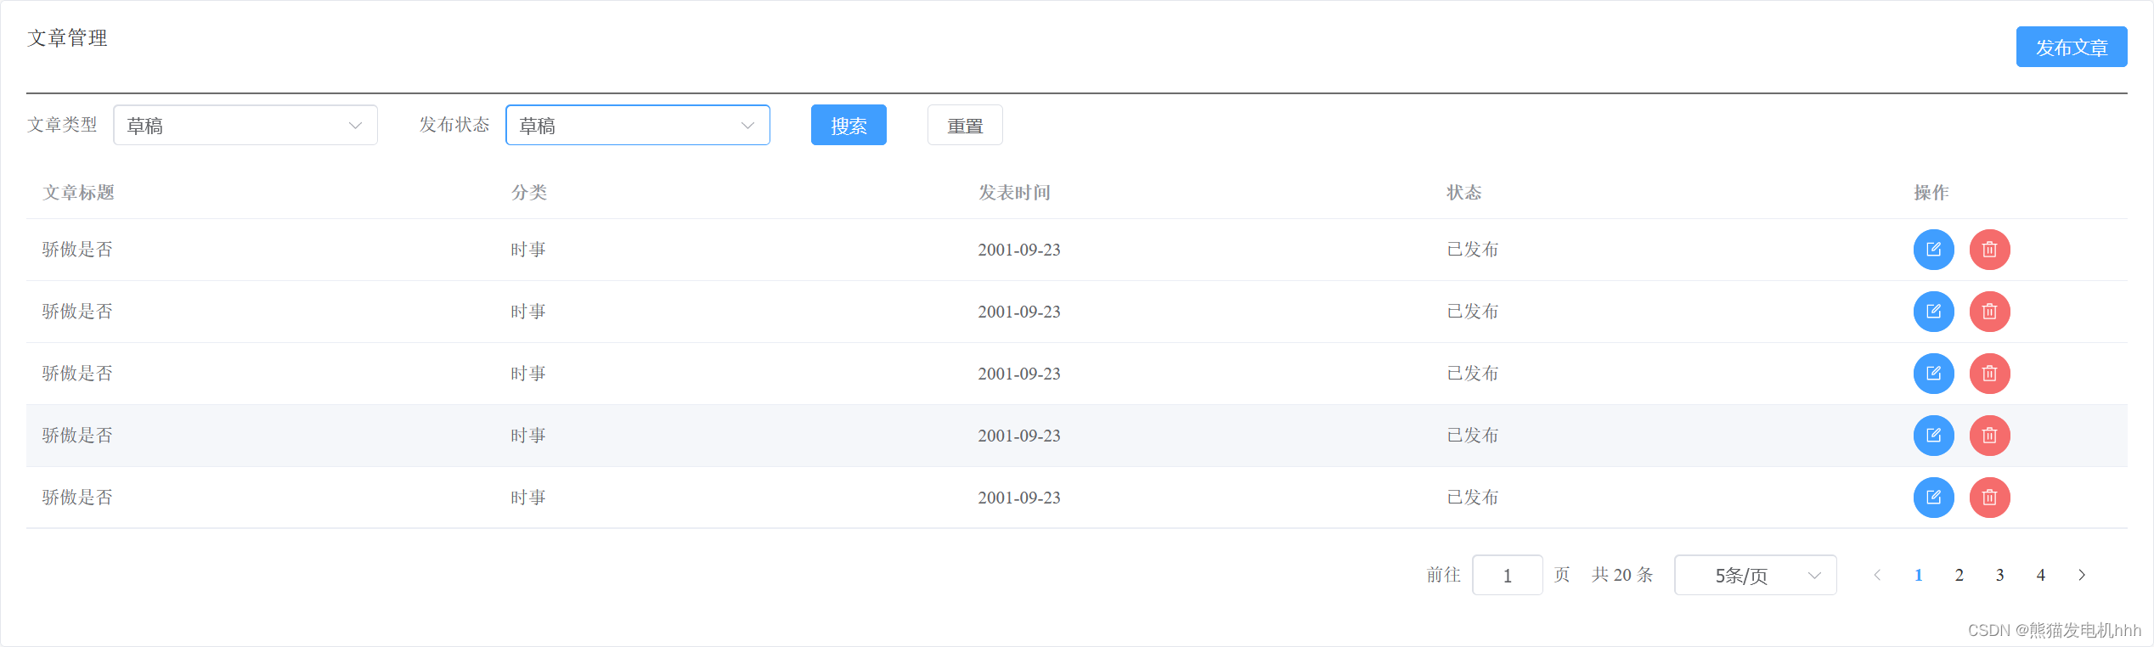Click the 状态 column header
This screenshot has height=647, width=2154.
pos(1463,193)
